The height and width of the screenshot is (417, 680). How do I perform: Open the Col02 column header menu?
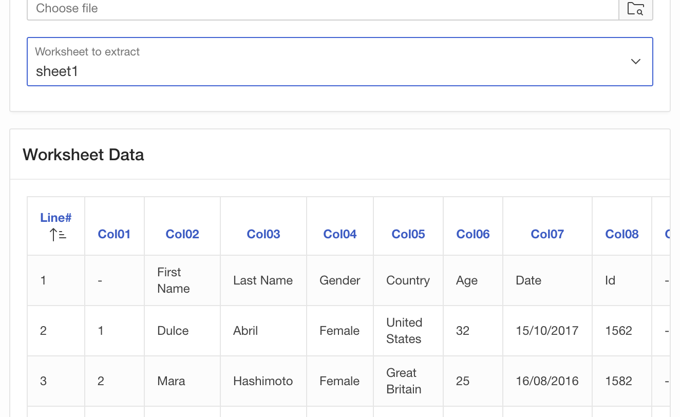[x=182, y=234]
